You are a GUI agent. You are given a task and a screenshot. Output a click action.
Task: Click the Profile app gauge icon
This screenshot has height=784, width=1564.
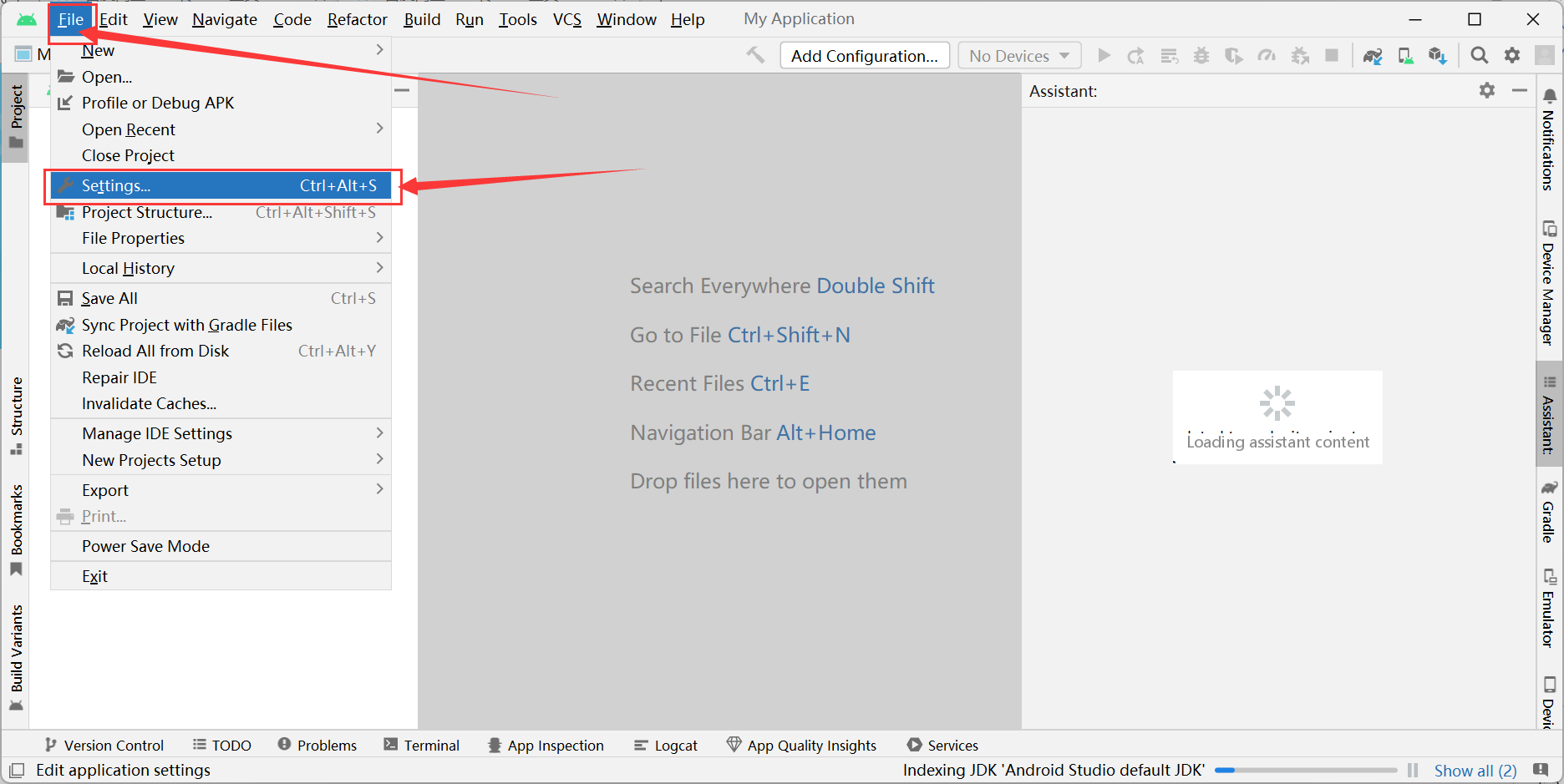(x=1267, y=55)
